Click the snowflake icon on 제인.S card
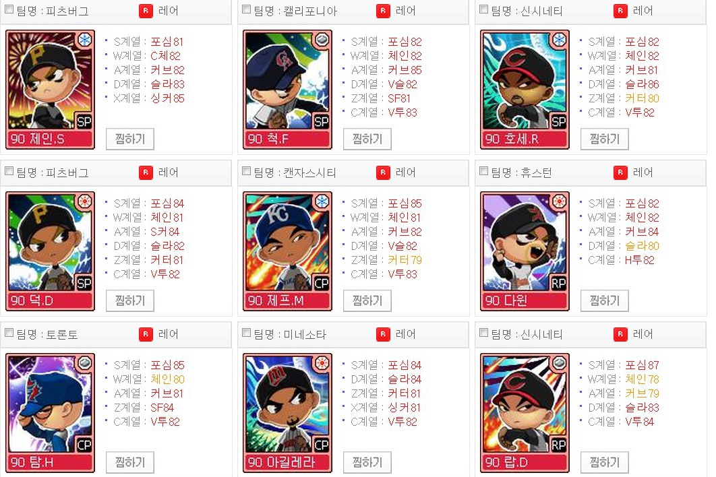The height and width of the screenshot is (477, 716). pyautogui.click(x=84, y=40)
